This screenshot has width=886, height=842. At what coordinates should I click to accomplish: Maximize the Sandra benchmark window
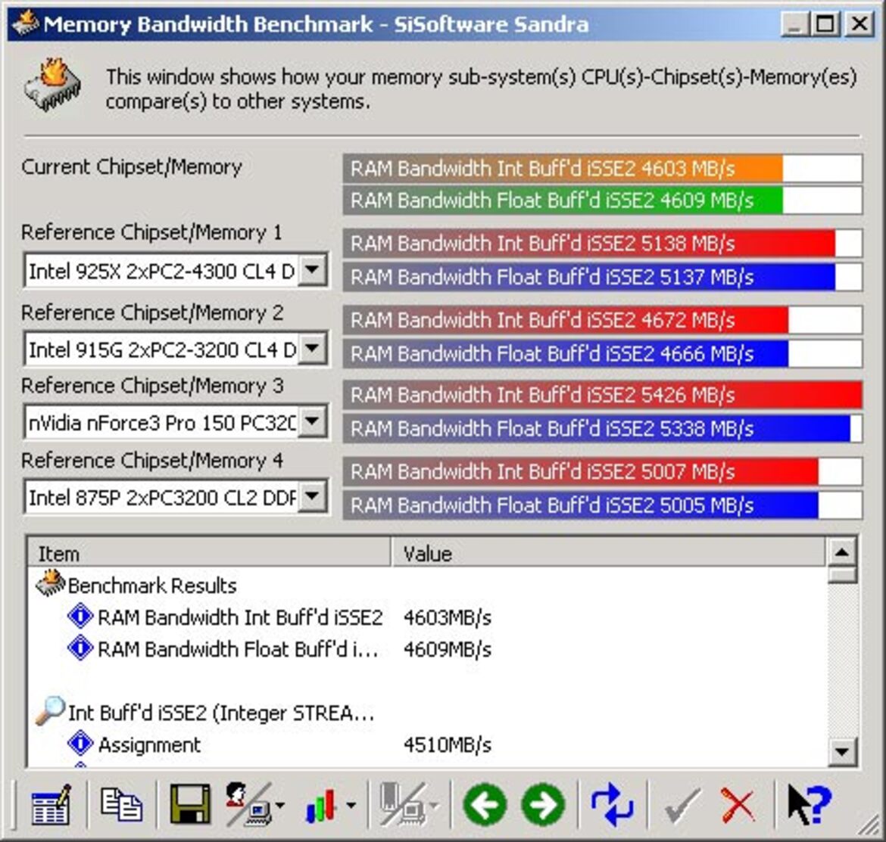825,23
